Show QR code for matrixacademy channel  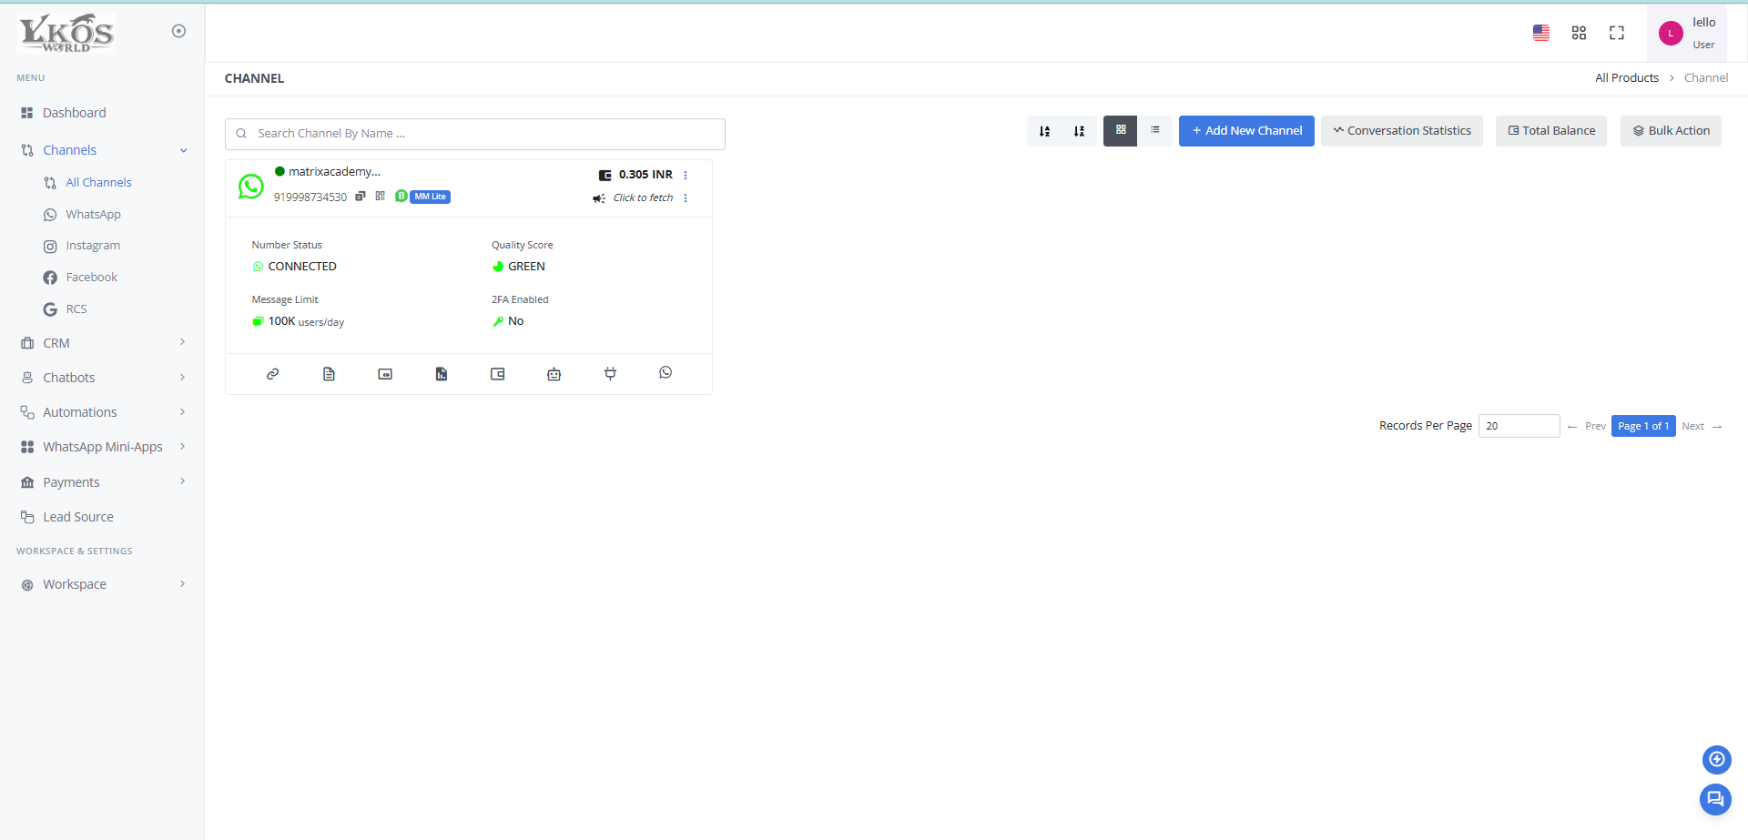click(x=381, y=197)
